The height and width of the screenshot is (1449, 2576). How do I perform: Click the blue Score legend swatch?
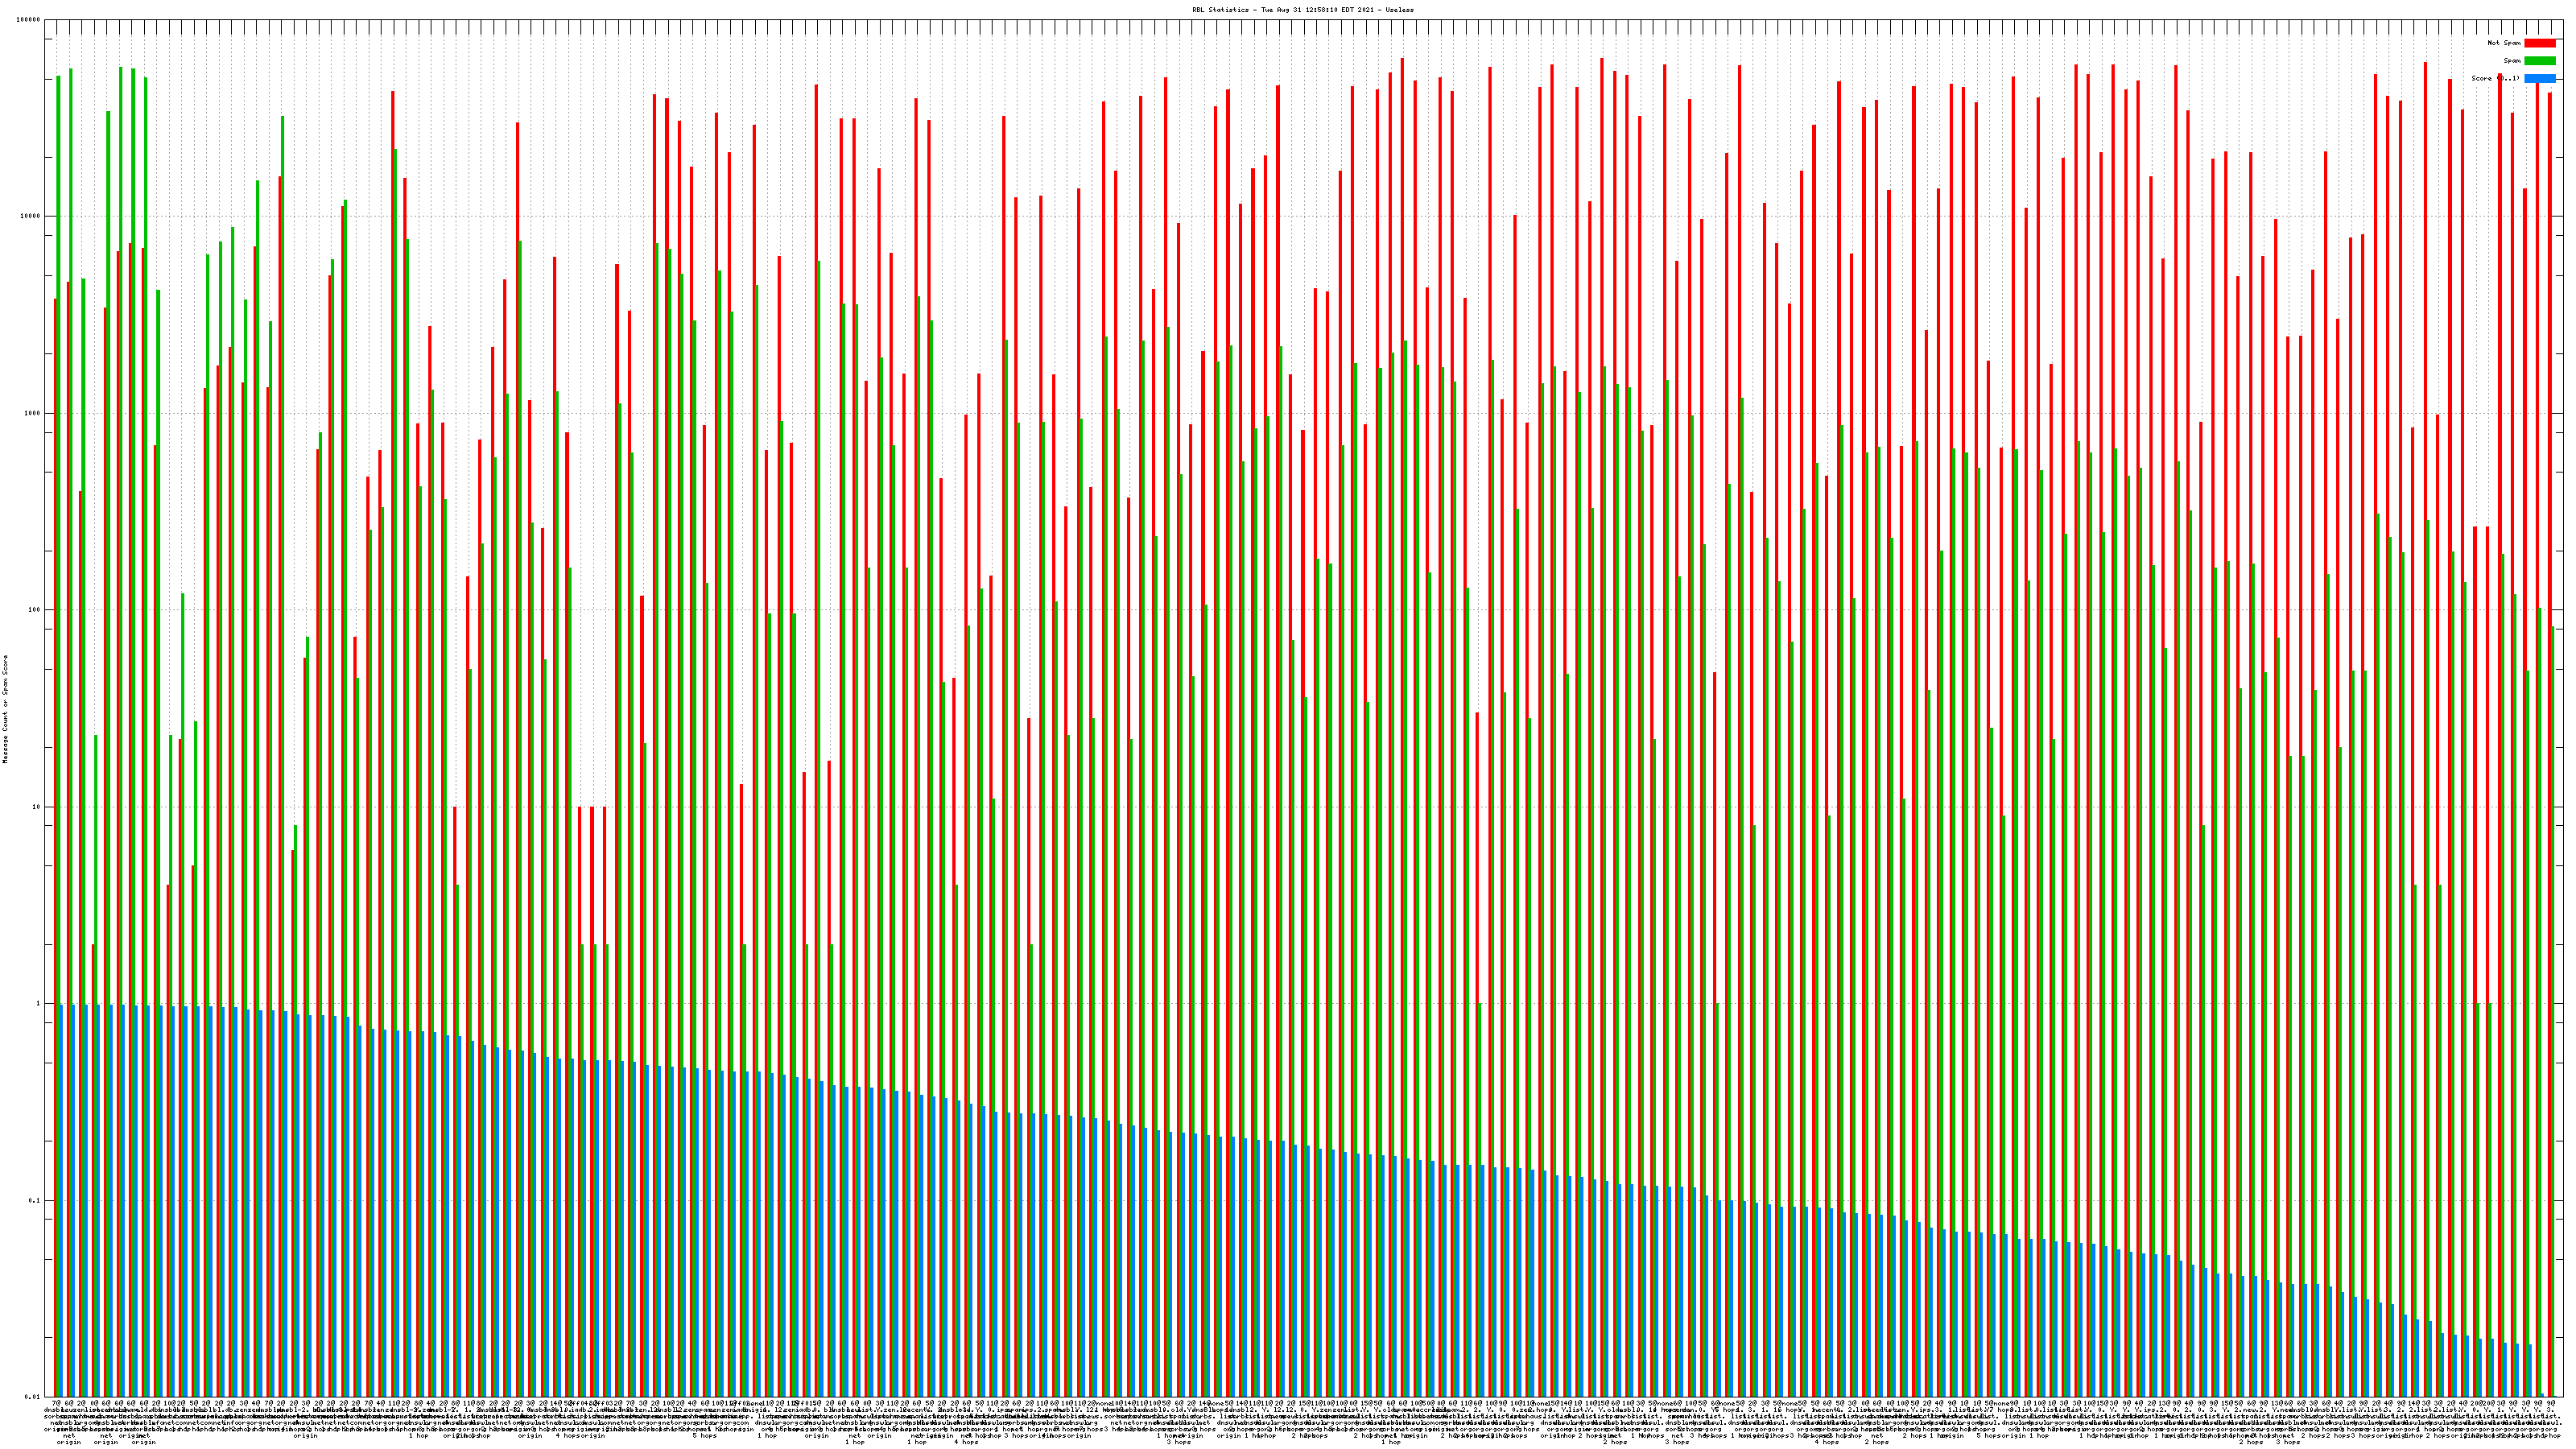[2539, 78]
